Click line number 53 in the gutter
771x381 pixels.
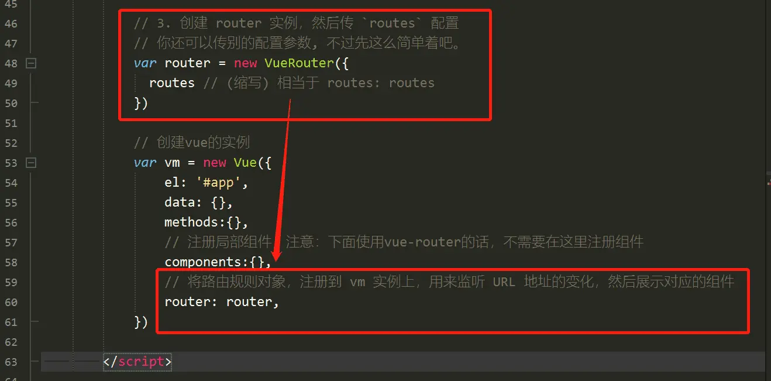tap(11, 163)
